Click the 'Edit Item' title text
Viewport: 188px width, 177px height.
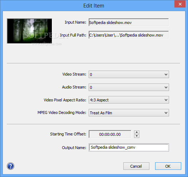click(x=94, y=6)
